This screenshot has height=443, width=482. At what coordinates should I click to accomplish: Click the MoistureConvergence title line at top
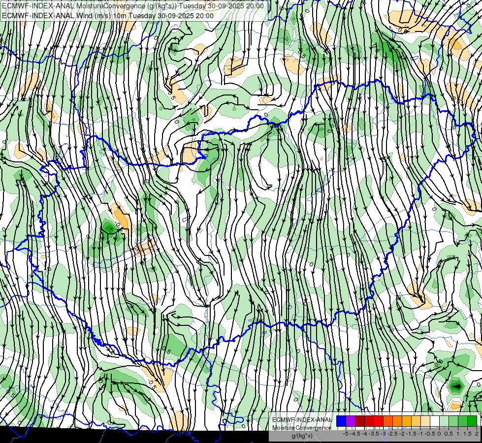pyautogui.click(x=132, y=6)
